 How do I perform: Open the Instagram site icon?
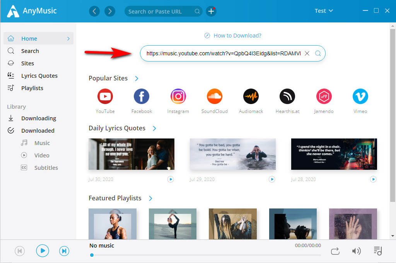(178, 96)
